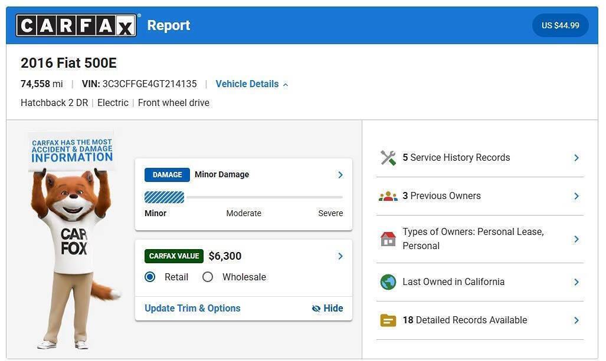
Task: Open the CARFAX Value details chevron
Action: [340, 256]
